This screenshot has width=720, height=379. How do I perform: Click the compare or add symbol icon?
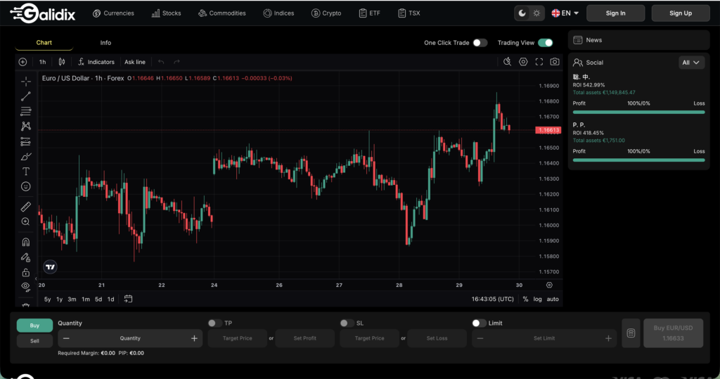[22, 62]
